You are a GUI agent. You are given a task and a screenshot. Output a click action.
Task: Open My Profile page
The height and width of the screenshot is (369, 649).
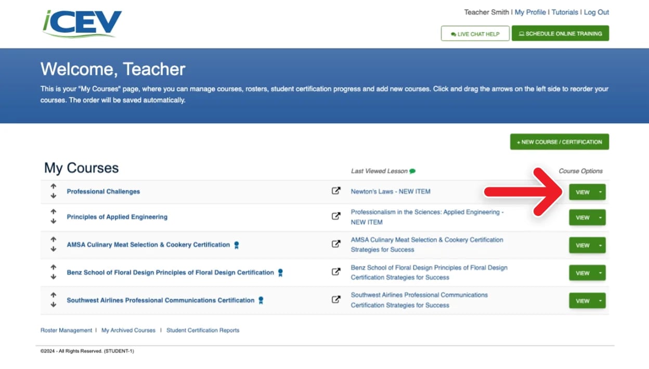click(x=530, y=12)
